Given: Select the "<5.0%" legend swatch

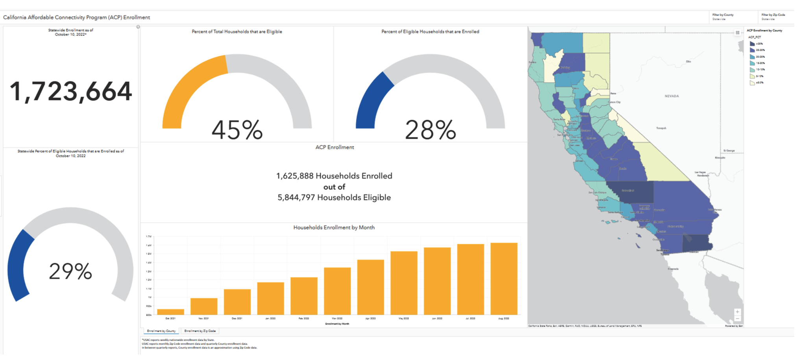Looking at the screenshot, I should tap(752, 83).
